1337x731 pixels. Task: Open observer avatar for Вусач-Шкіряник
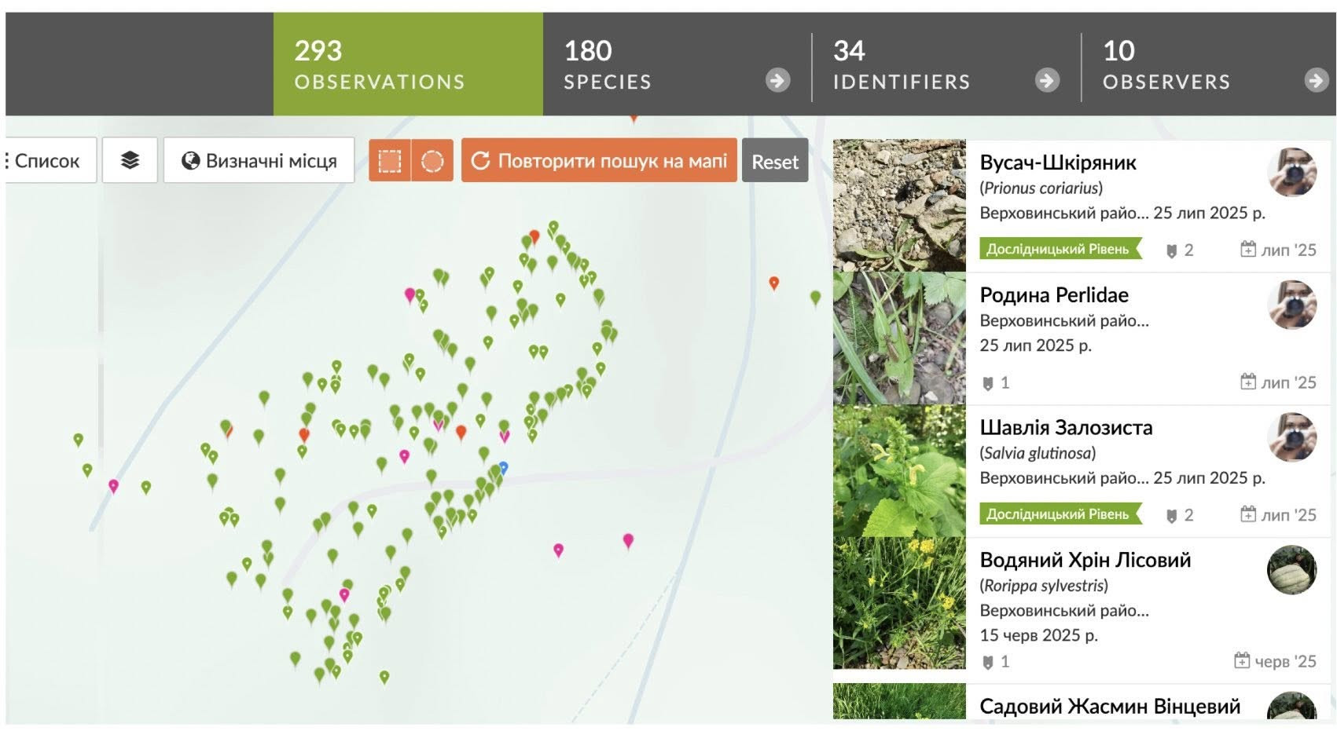point(1291,172)
